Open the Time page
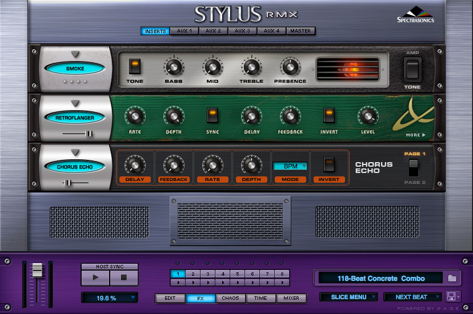The image size is (473, 314). click(x=260, y=298)
